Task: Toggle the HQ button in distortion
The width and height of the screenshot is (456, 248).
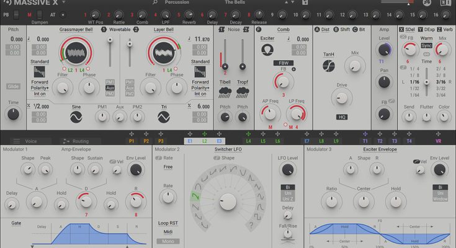Action: 342,117
